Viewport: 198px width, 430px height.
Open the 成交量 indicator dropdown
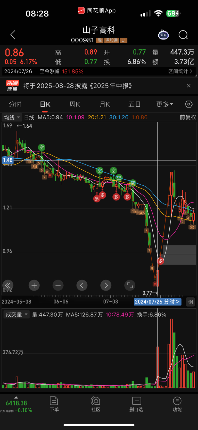coord(16,315)
